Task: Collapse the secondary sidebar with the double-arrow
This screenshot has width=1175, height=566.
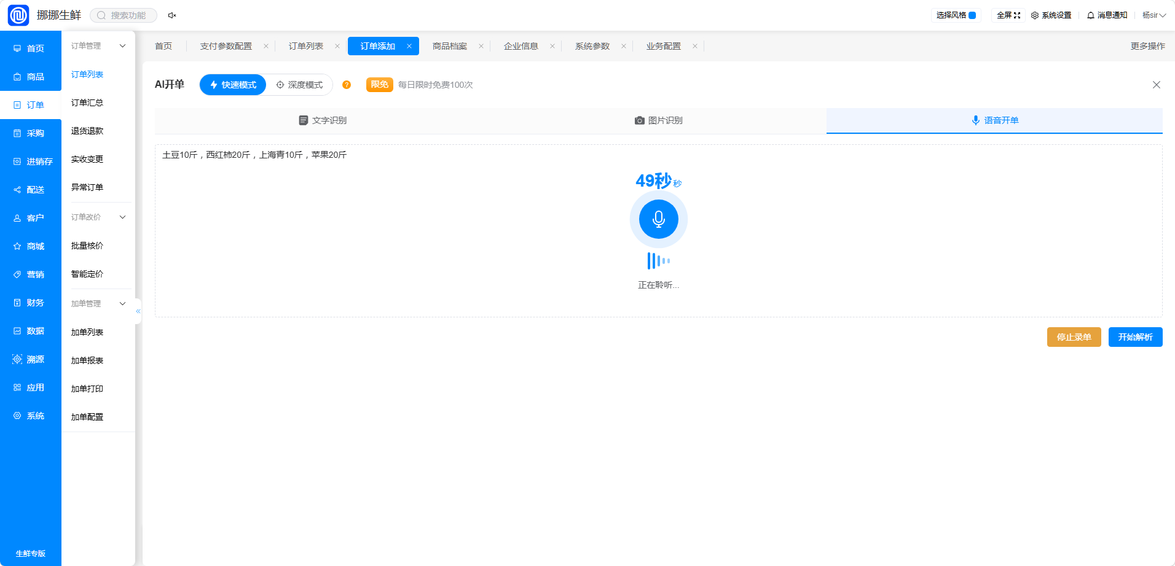Action: (x=138, y=311)
